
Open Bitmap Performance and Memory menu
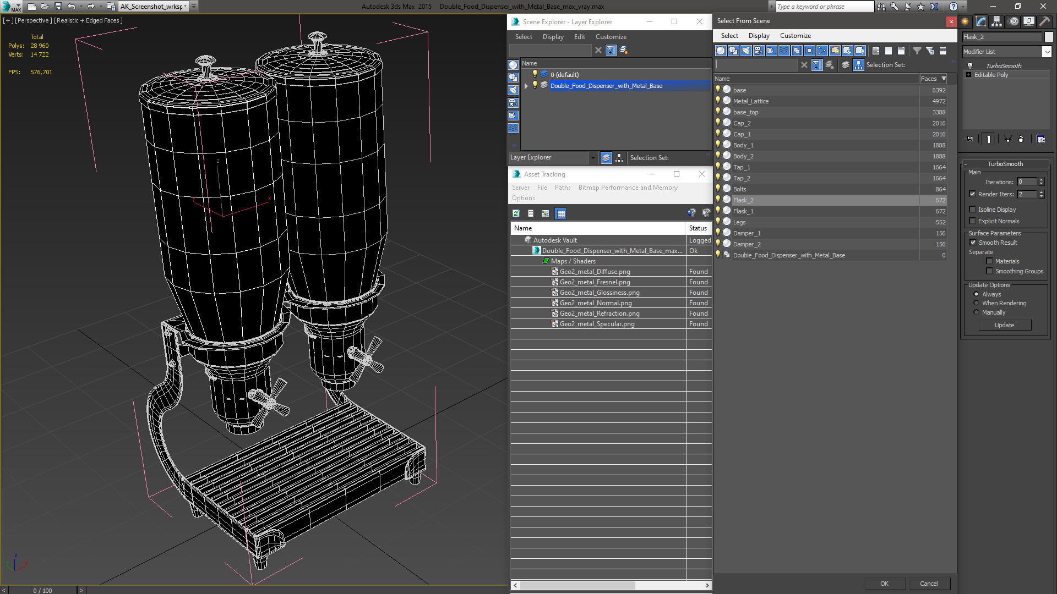pos(628,188)
